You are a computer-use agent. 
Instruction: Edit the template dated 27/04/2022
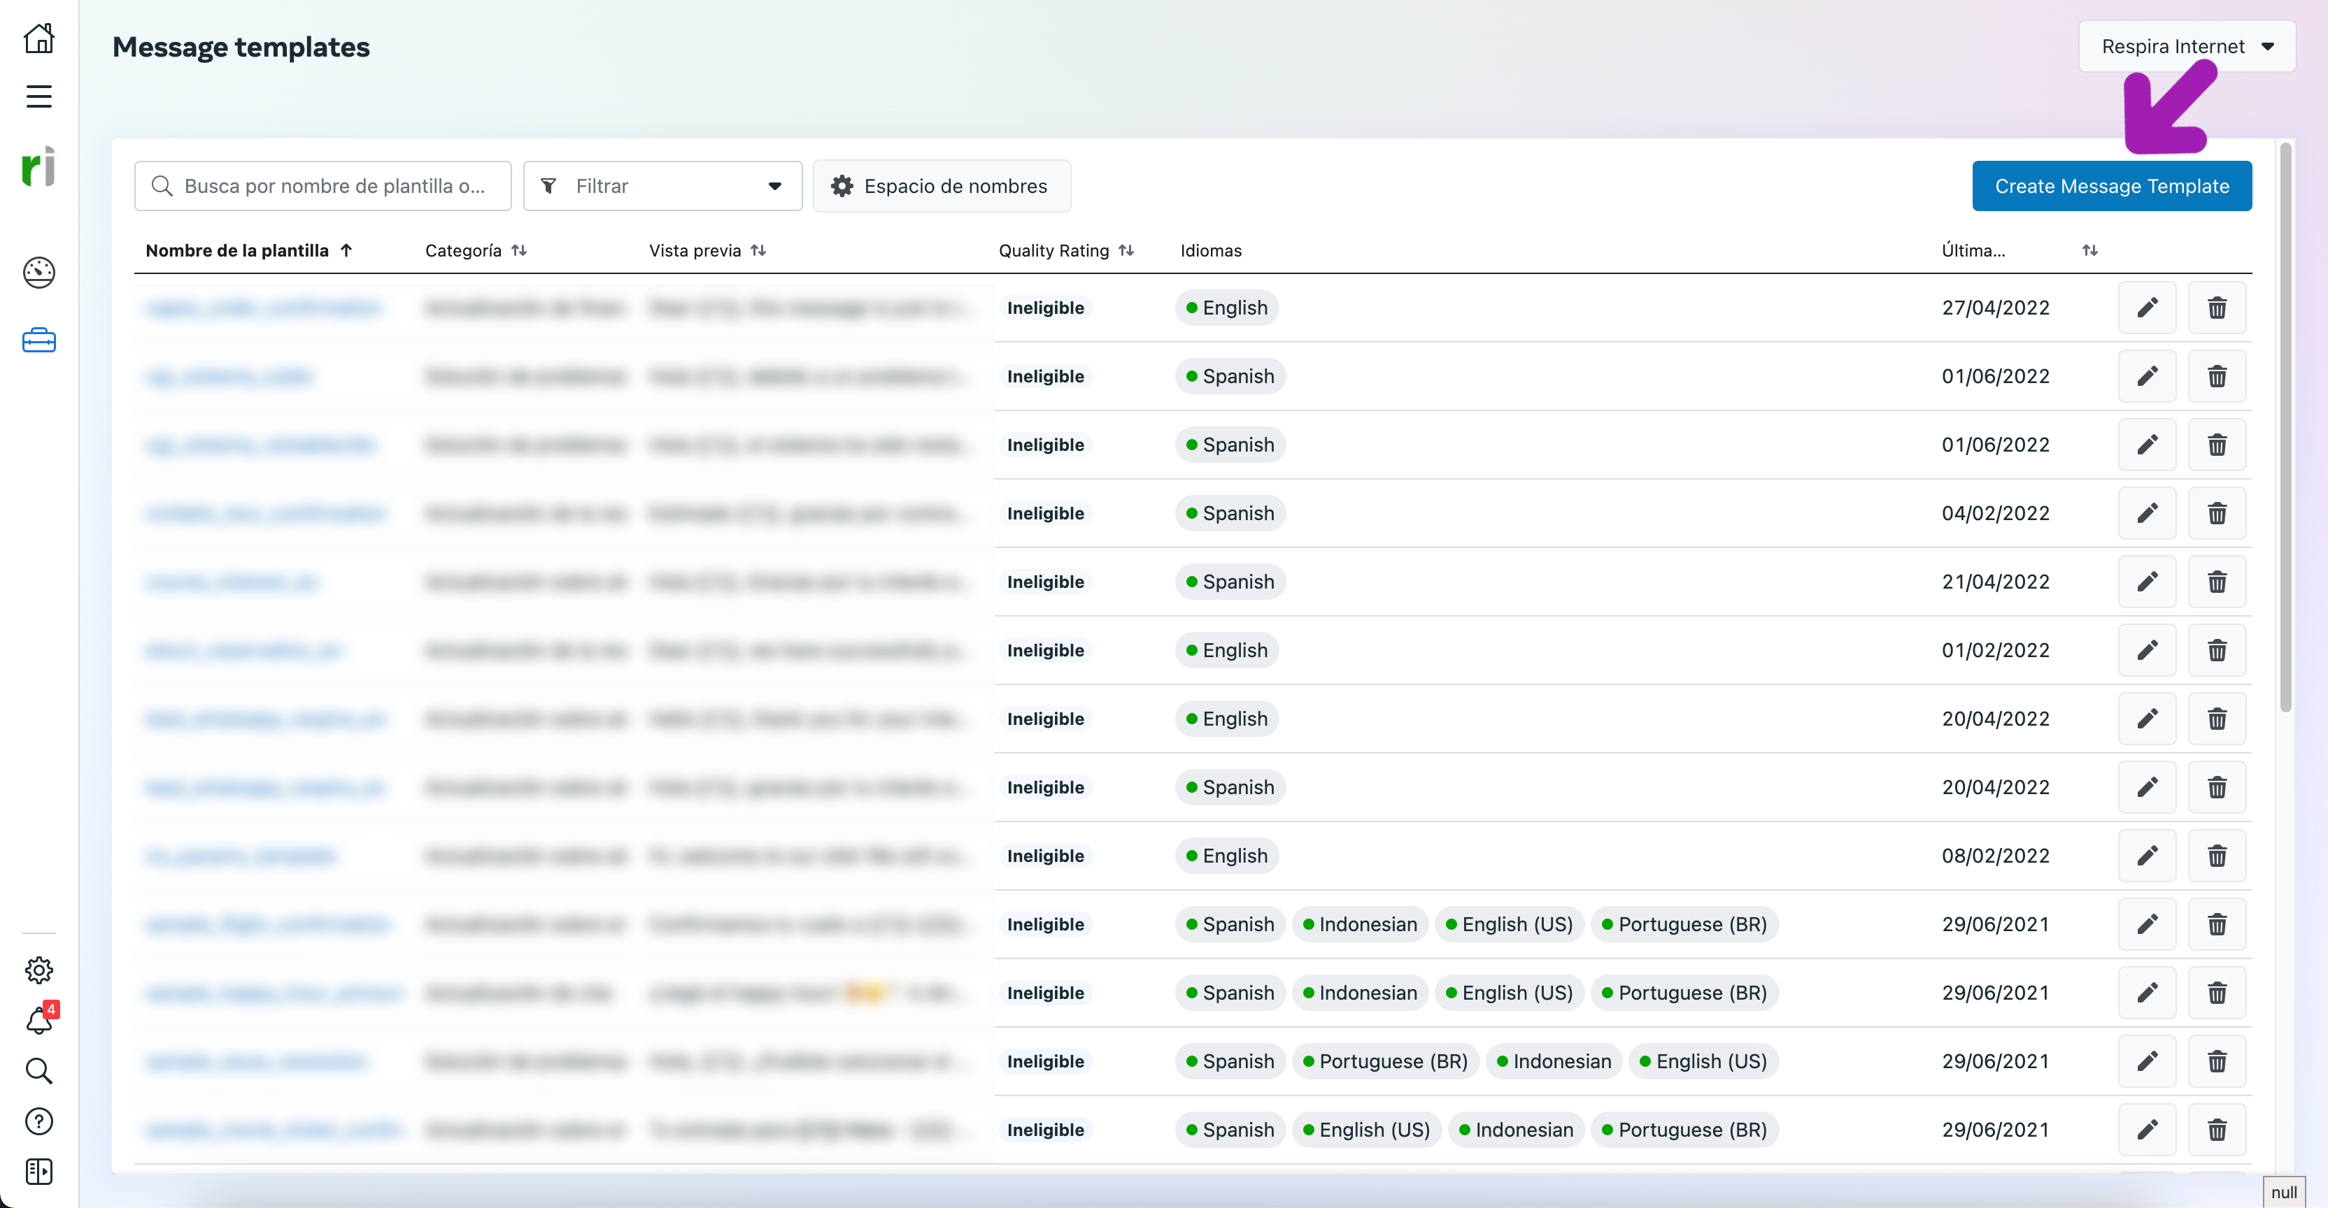2148,308
